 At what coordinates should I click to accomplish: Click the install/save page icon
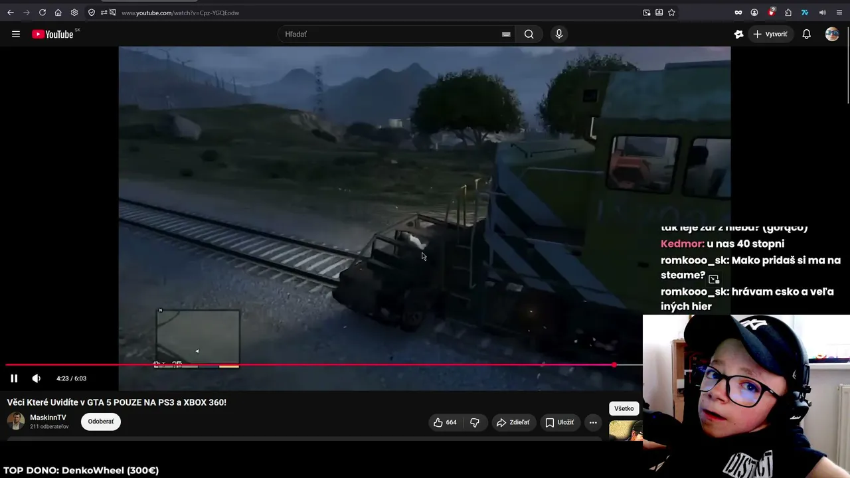click(x=659, y=13)
